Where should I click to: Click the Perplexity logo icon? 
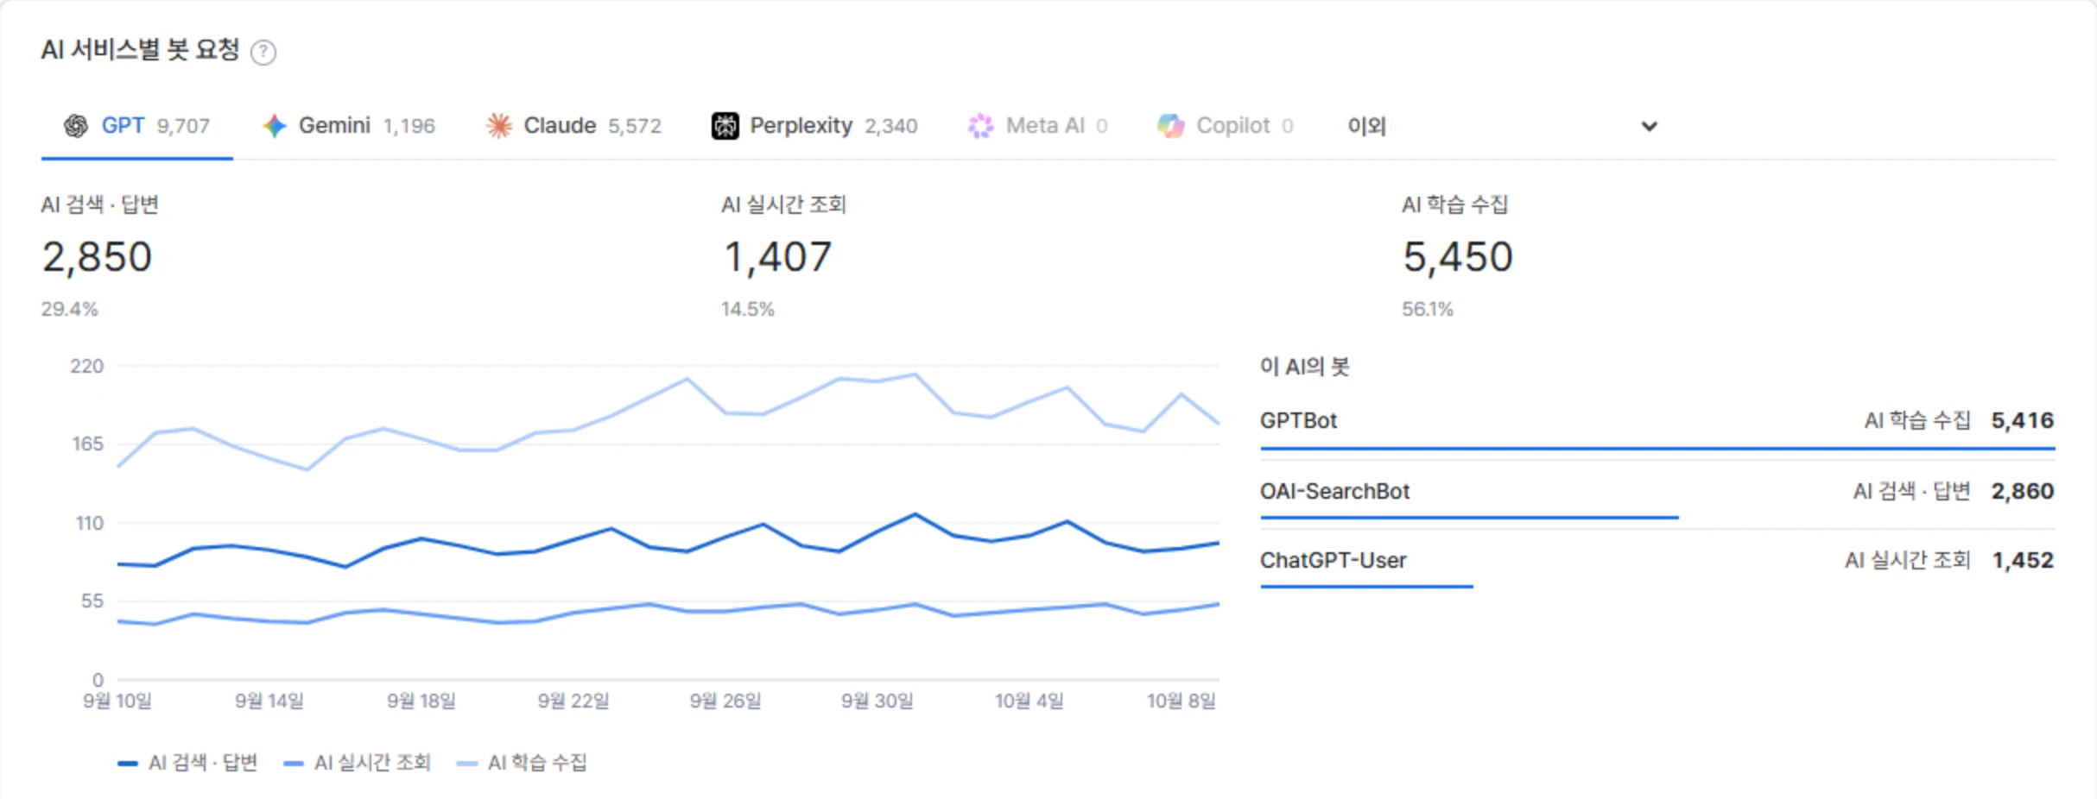[725, 126]
